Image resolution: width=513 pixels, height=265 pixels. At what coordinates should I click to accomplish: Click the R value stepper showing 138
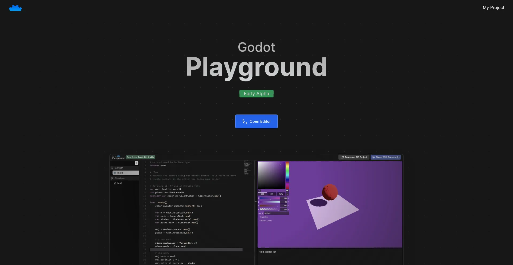tap(285, 198)
